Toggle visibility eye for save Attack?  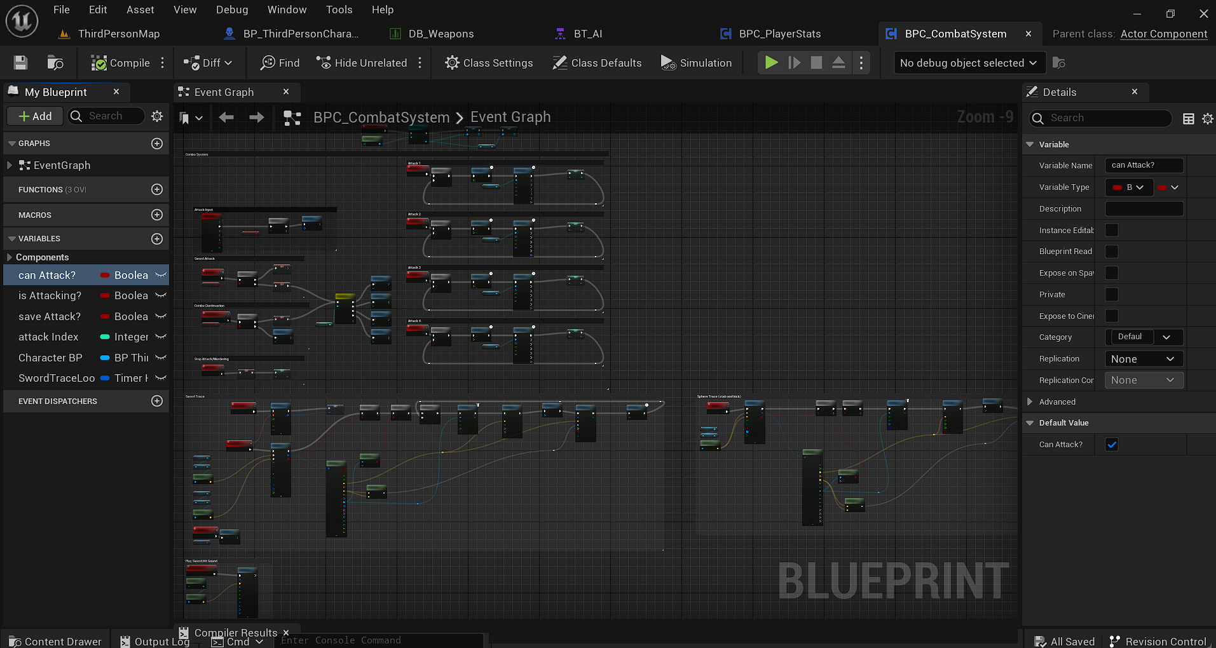tap(161, 316)
